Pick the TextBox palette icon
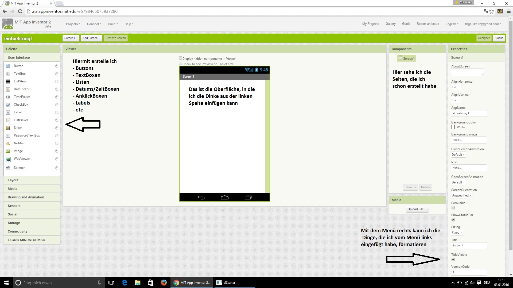Image resolution: width=513 pixels, height=288 pixels. tap(8, 74)
